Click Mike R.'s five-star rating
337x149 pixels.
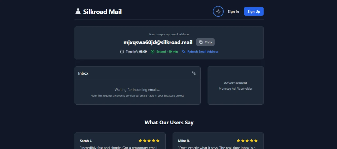click(x=247, y=141)
